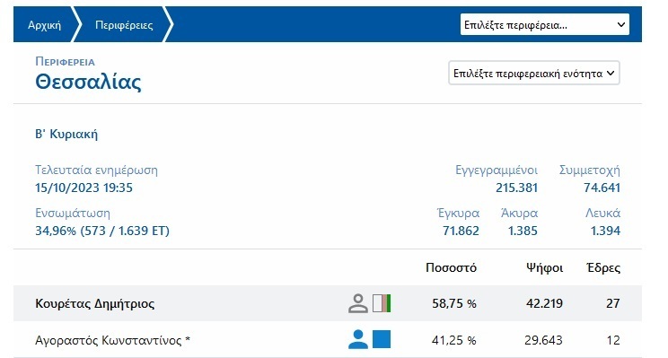Click the Συμμετοχή value 74.641
Screen dimensions: 668x358
[602, 188]
